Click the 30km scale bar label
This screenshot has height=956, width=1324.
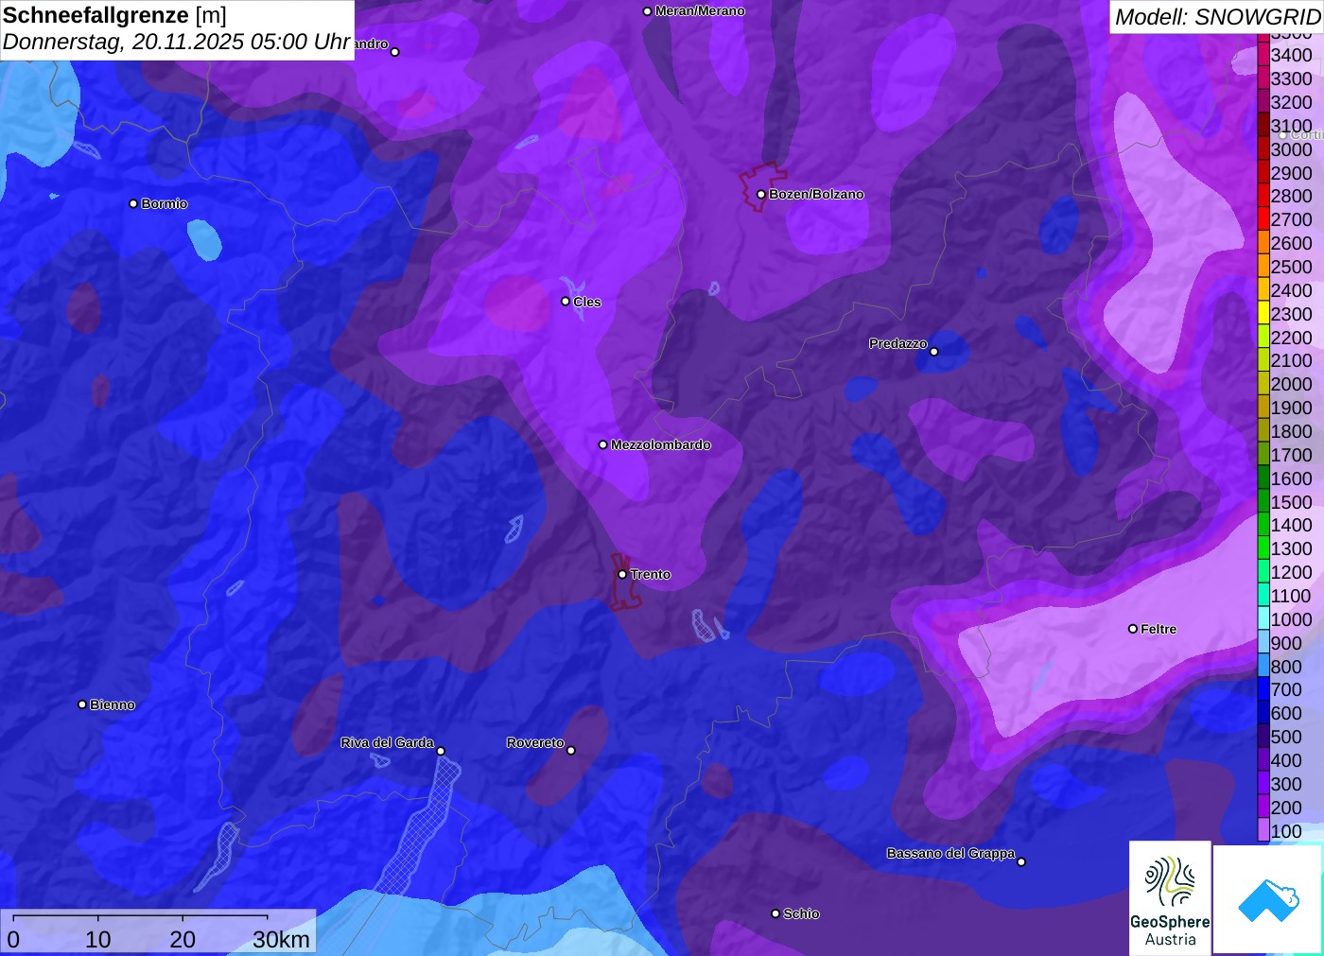point(281,939)
